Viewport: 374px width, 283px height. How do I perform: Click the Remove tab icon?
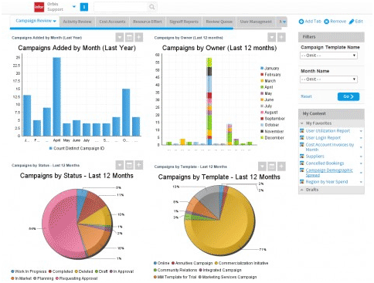pyautogui.click(x=326, y=22)
